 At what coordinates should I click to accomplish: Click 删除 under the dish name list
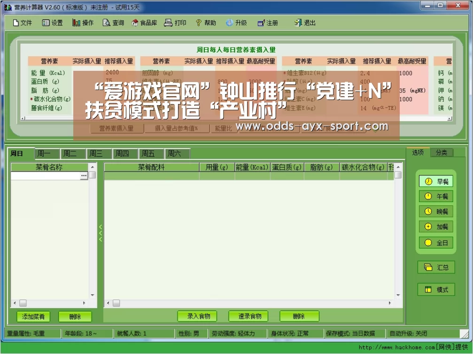[75, 316]
